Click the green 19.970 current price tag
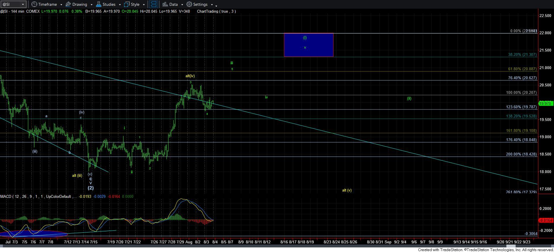The image size is (554, 252). coord(545,103)
